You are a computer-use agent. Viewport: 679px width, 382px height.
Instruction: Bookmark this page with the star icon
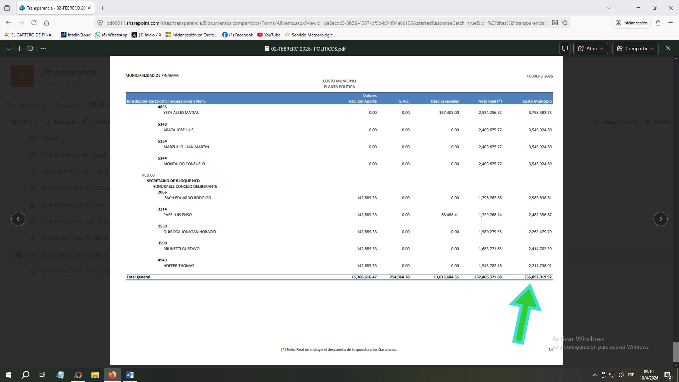pos(565,23)
